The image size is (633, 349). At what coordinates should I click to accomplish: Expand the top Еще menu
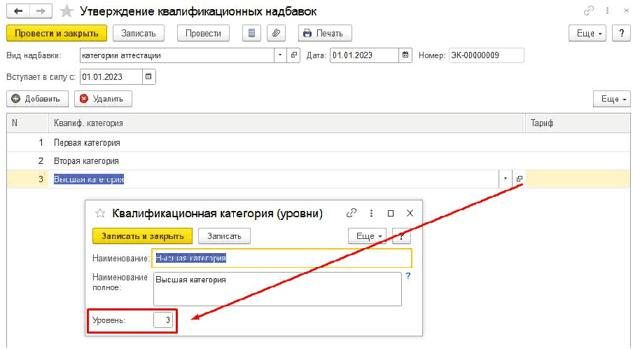[x=587, y=33]
